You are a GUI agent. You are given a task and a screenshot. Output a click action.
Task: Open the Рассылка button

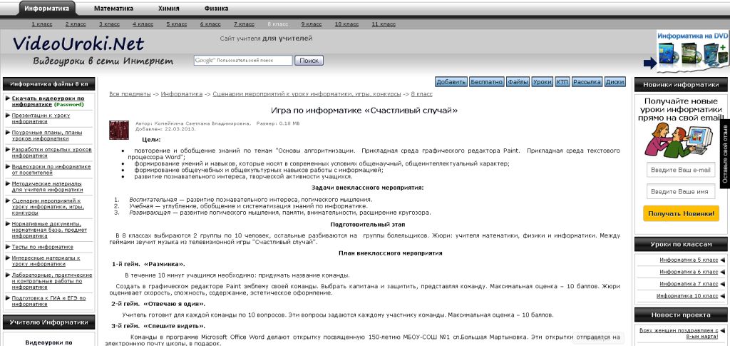point(587,82)
